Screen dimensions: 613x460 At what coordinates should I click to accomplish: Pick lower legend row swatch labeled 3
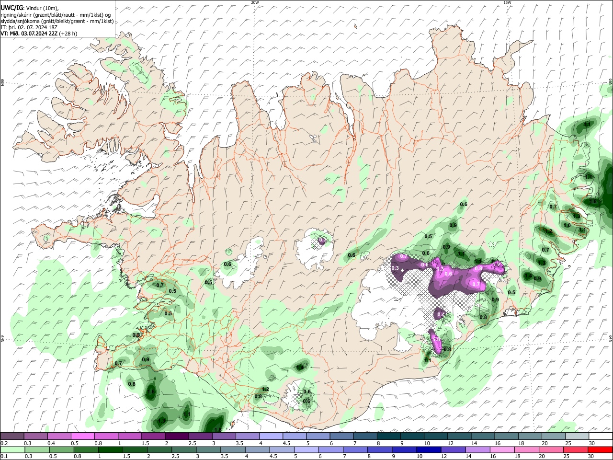pyautogui.click(x=208, y=449)
